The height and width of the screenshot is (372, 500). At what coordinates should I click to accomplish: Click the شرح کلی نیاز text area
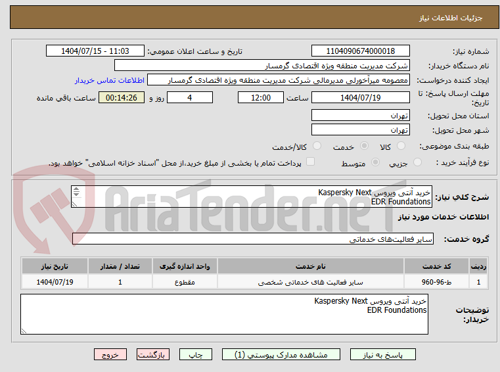tap(251, 197)
